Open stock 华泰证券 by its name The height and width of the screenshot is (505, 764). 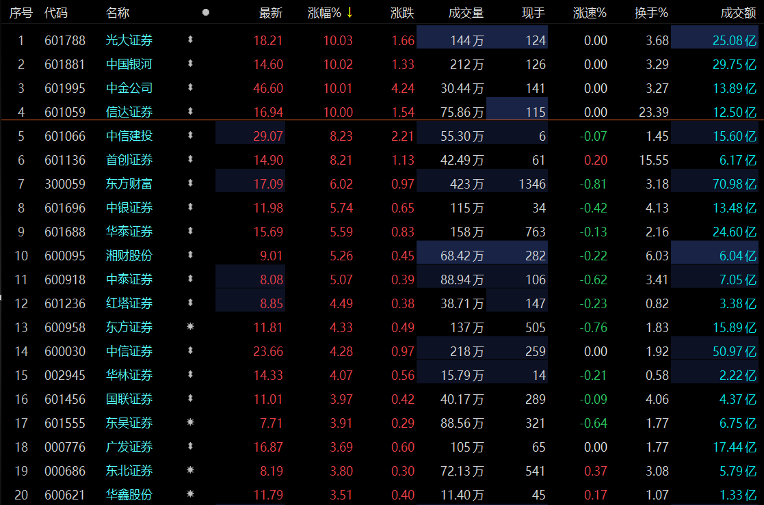129,232
